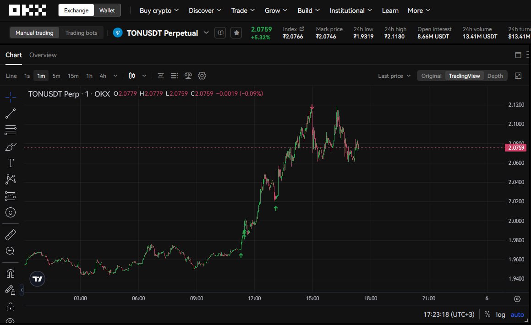Select the brush drawing tool
Viewport: 531px width, 325px height.
click(11, 146)
